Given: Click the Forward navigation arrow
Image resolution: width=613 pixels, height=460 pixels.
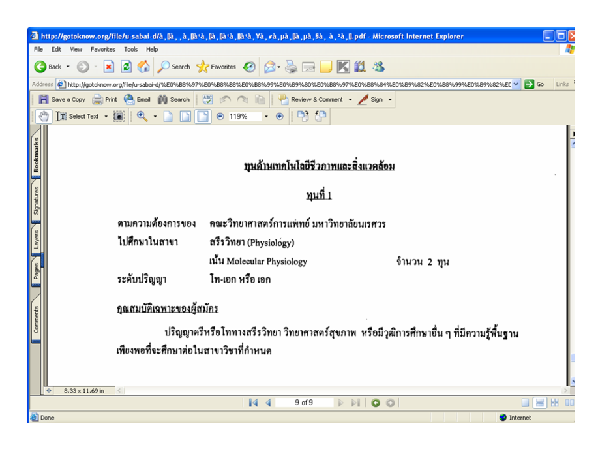Looking at the screenshot, I should [x=83, y=67].
